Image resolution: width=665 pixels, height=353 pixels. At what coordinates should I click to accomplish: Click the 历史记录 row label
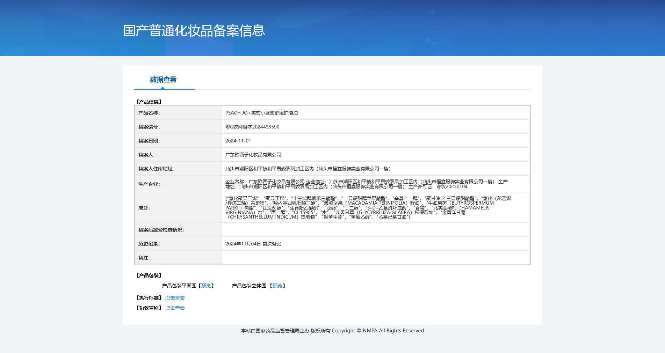(149, 244)
